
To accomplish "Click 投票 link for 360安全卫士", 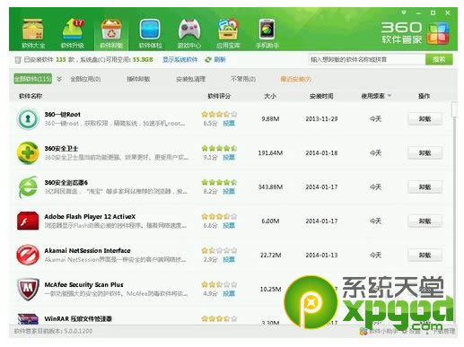I will (x=229, y=157).
